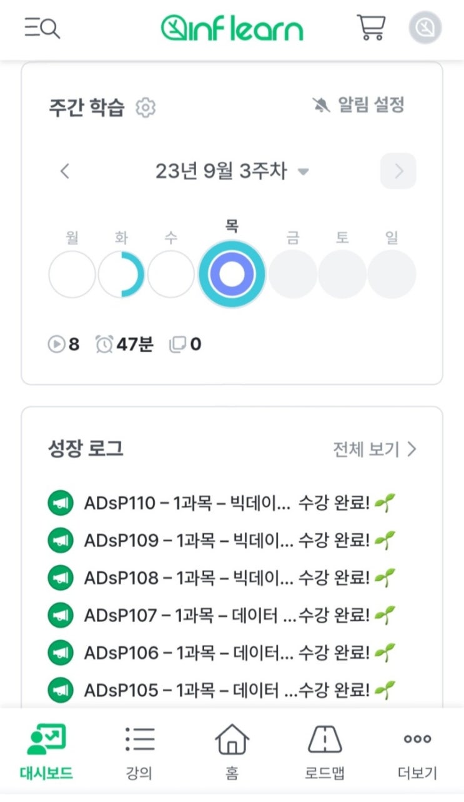Screen dimensions: 464x802
Task: Open weekly learning settings gear
Action: [x=146, y=108]
